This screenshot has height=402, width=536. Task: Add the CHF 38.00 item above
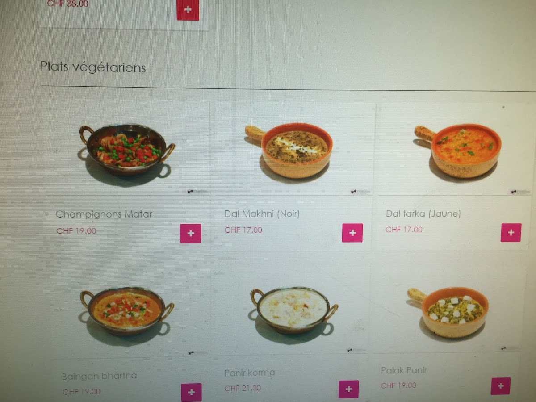188,10
